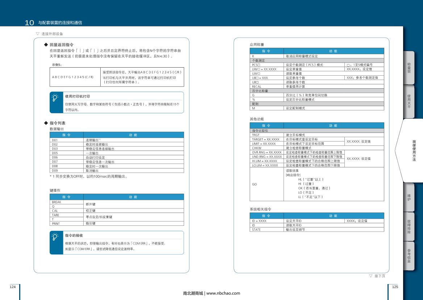Click the lightbulb icon beside 使用打印机打印
The width and height of the screenshot is (423, 300).
click(x=55, y=97)
